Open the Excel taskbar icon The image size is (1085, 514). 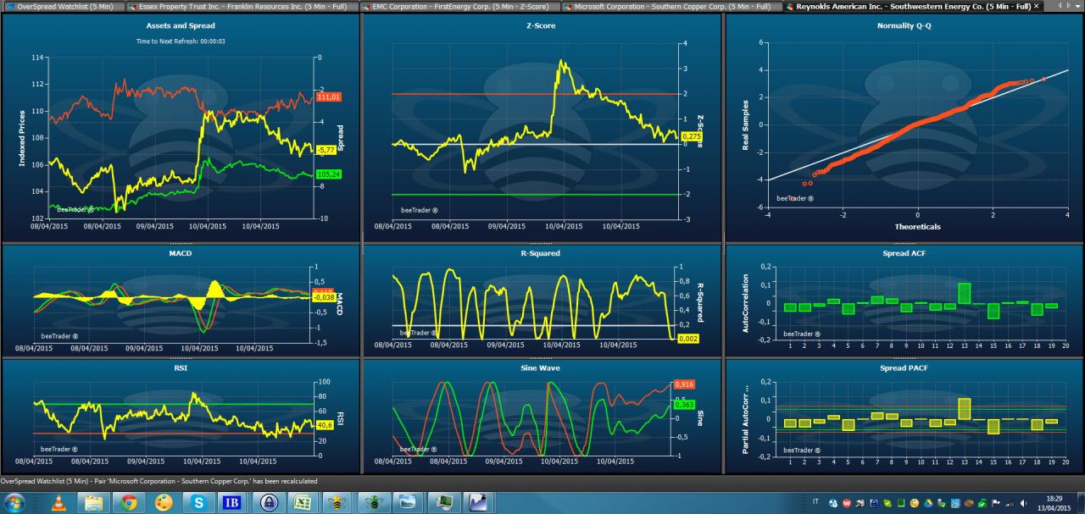[x=303, y=502]
